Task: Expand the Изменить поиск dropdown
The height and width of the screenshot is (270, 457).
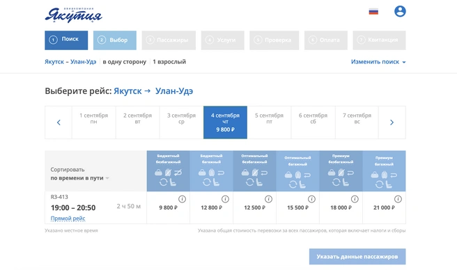Action: click(x=378, y=62)
